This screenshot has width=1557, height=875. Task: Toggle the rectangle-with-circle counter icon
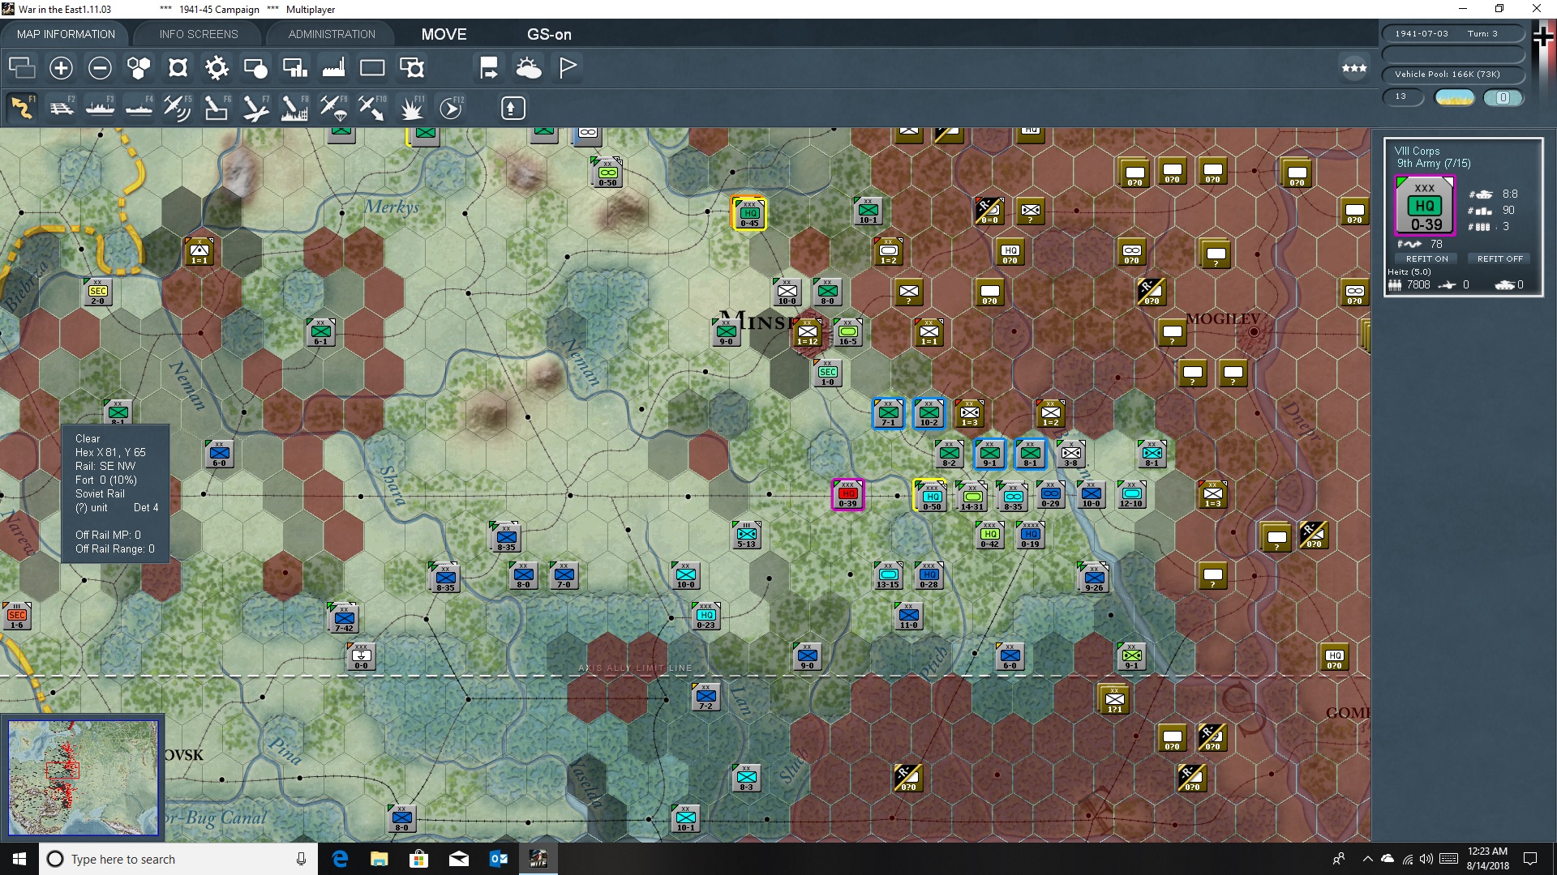click(x=255, y=68)
